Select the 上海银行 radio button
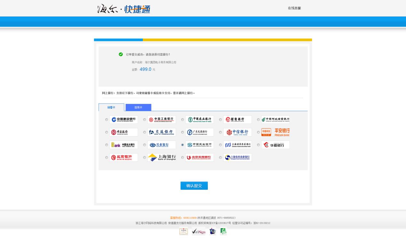 [145, 158]
